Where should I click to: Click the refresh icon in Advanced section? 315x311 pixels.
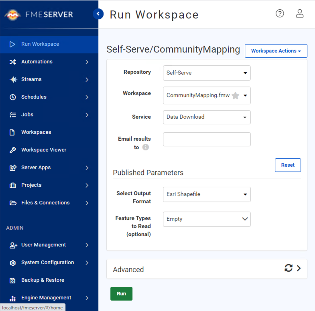288,268
